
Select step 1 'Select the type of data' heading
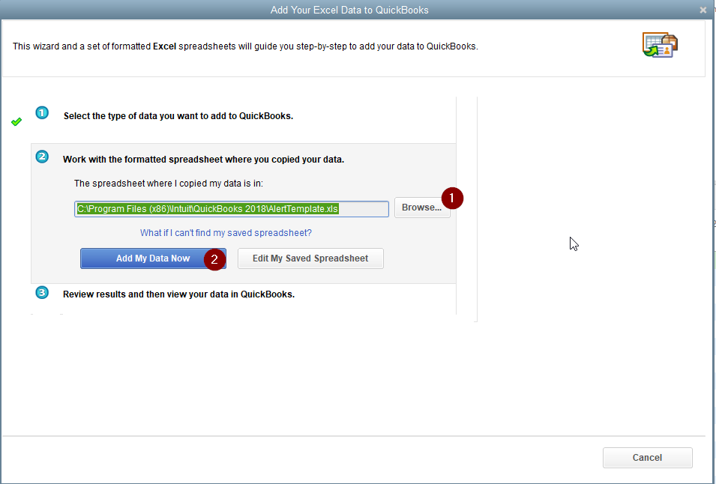(178, 116)
